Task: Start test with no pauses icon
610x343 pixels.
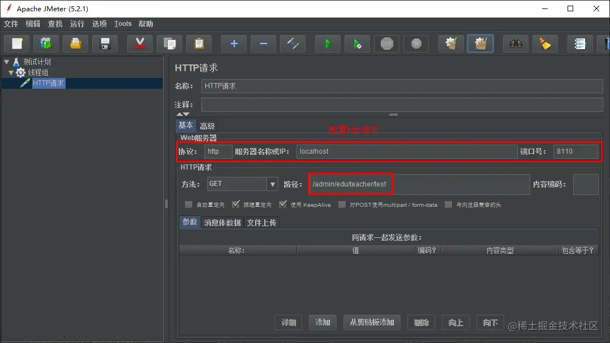Action: click(357, 44)
